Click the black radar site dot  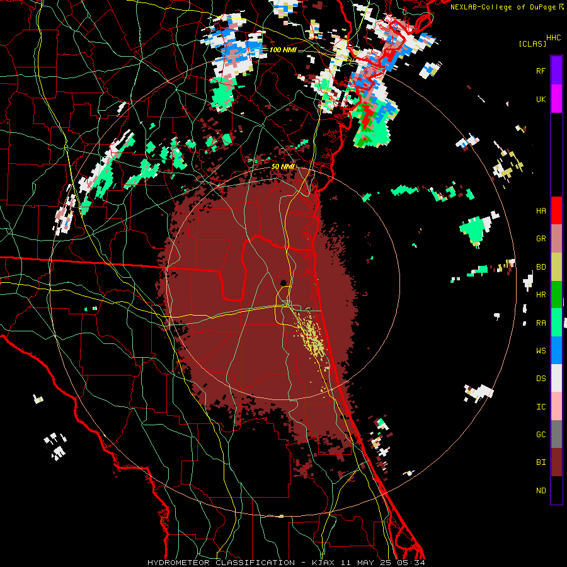(283, 282)
